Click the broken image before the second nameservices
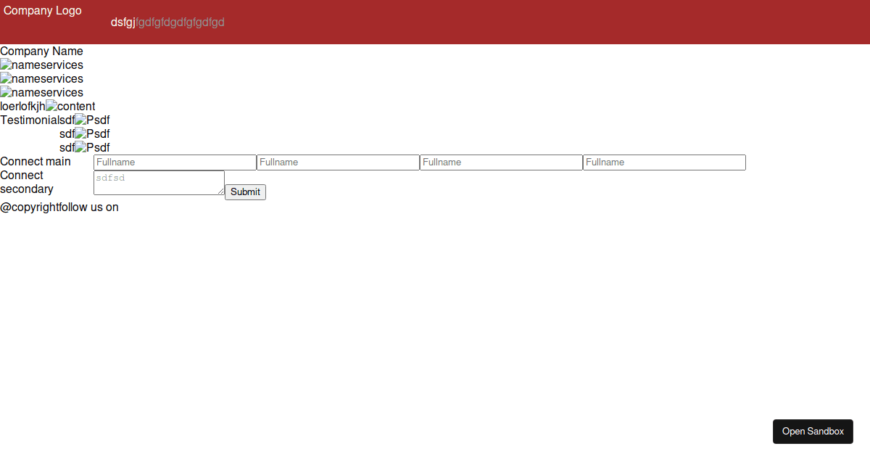Screen dimensions: 870x457 click(x=6, y=78)
